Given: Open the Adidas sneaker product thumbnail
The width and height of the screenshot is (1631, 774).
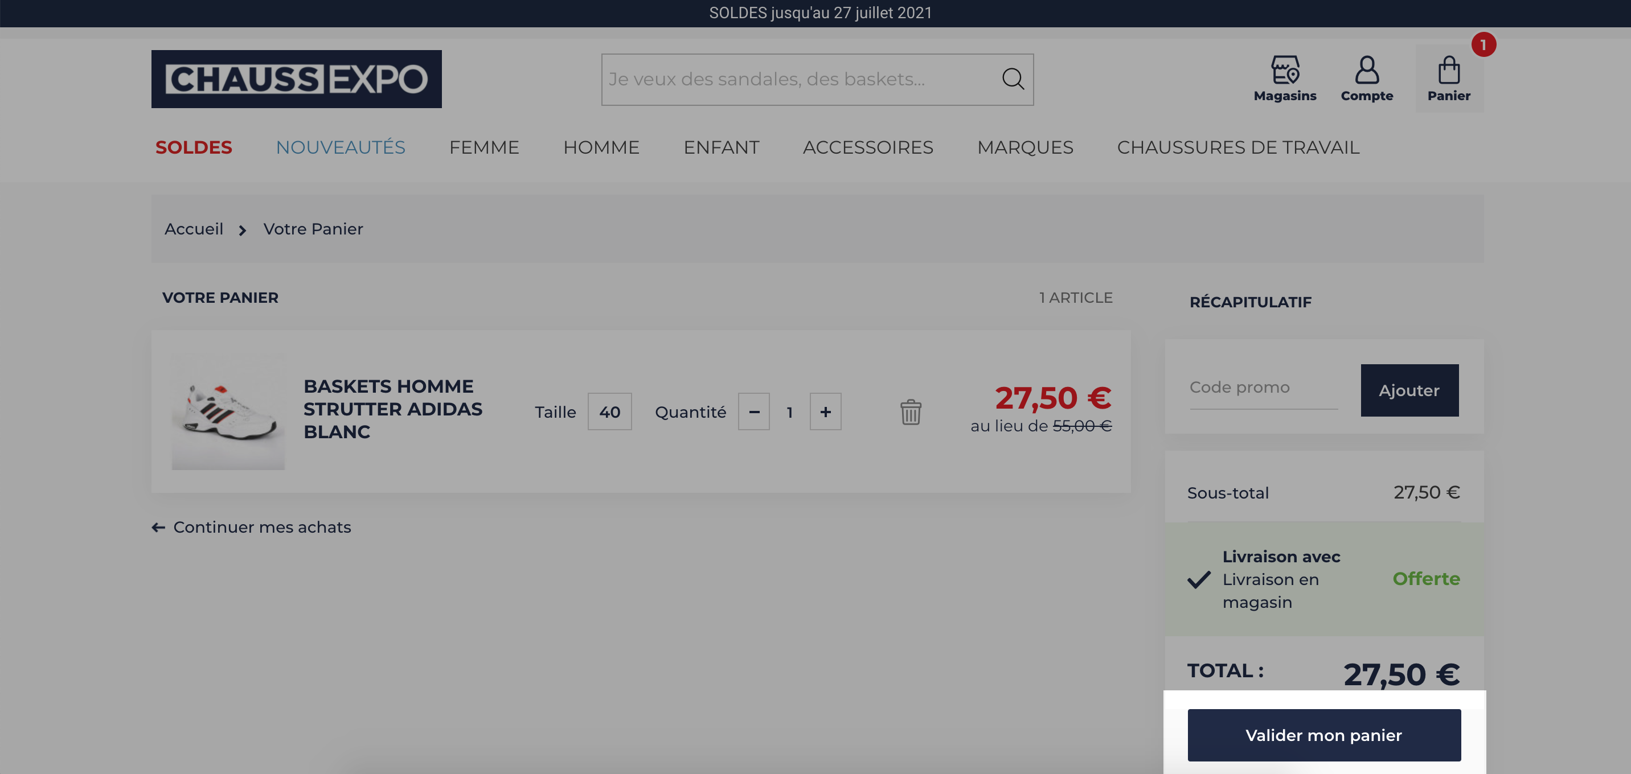Looking at the screenshot, I should click(x=228, y=412).
